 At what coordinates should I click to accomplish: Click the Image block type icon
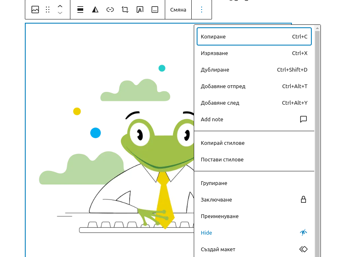click(35, 10)
